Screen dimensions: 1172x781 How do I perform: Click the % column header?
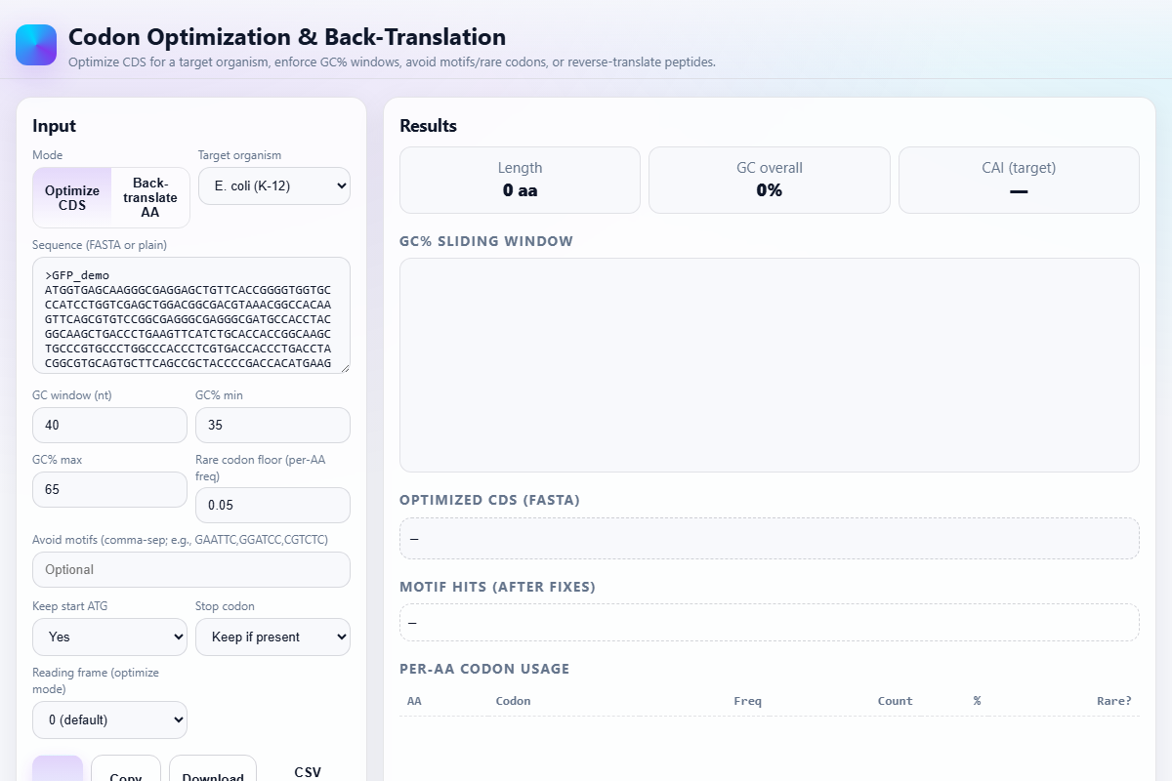[977, 701]
